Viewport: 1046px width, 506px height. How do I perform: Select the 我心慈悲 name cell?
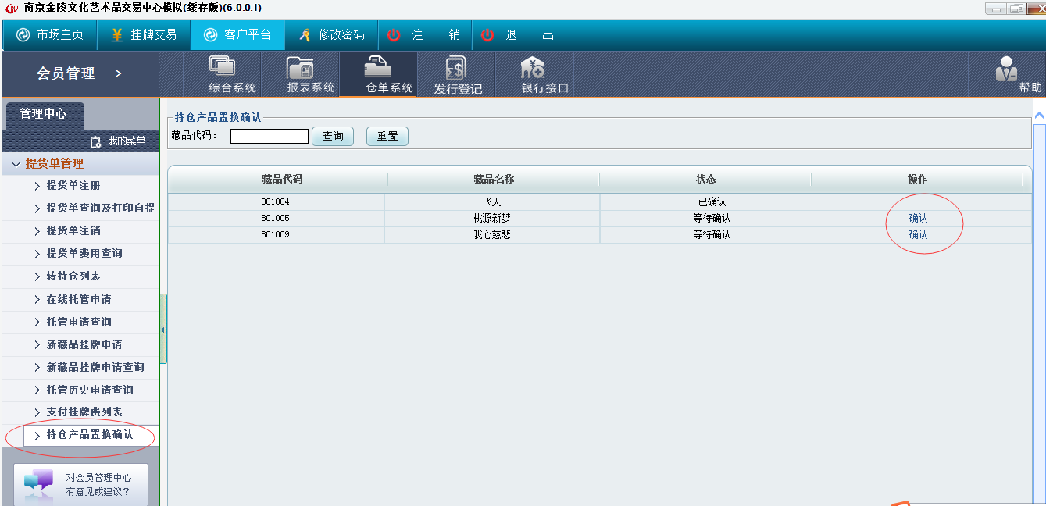click(492, 235)
